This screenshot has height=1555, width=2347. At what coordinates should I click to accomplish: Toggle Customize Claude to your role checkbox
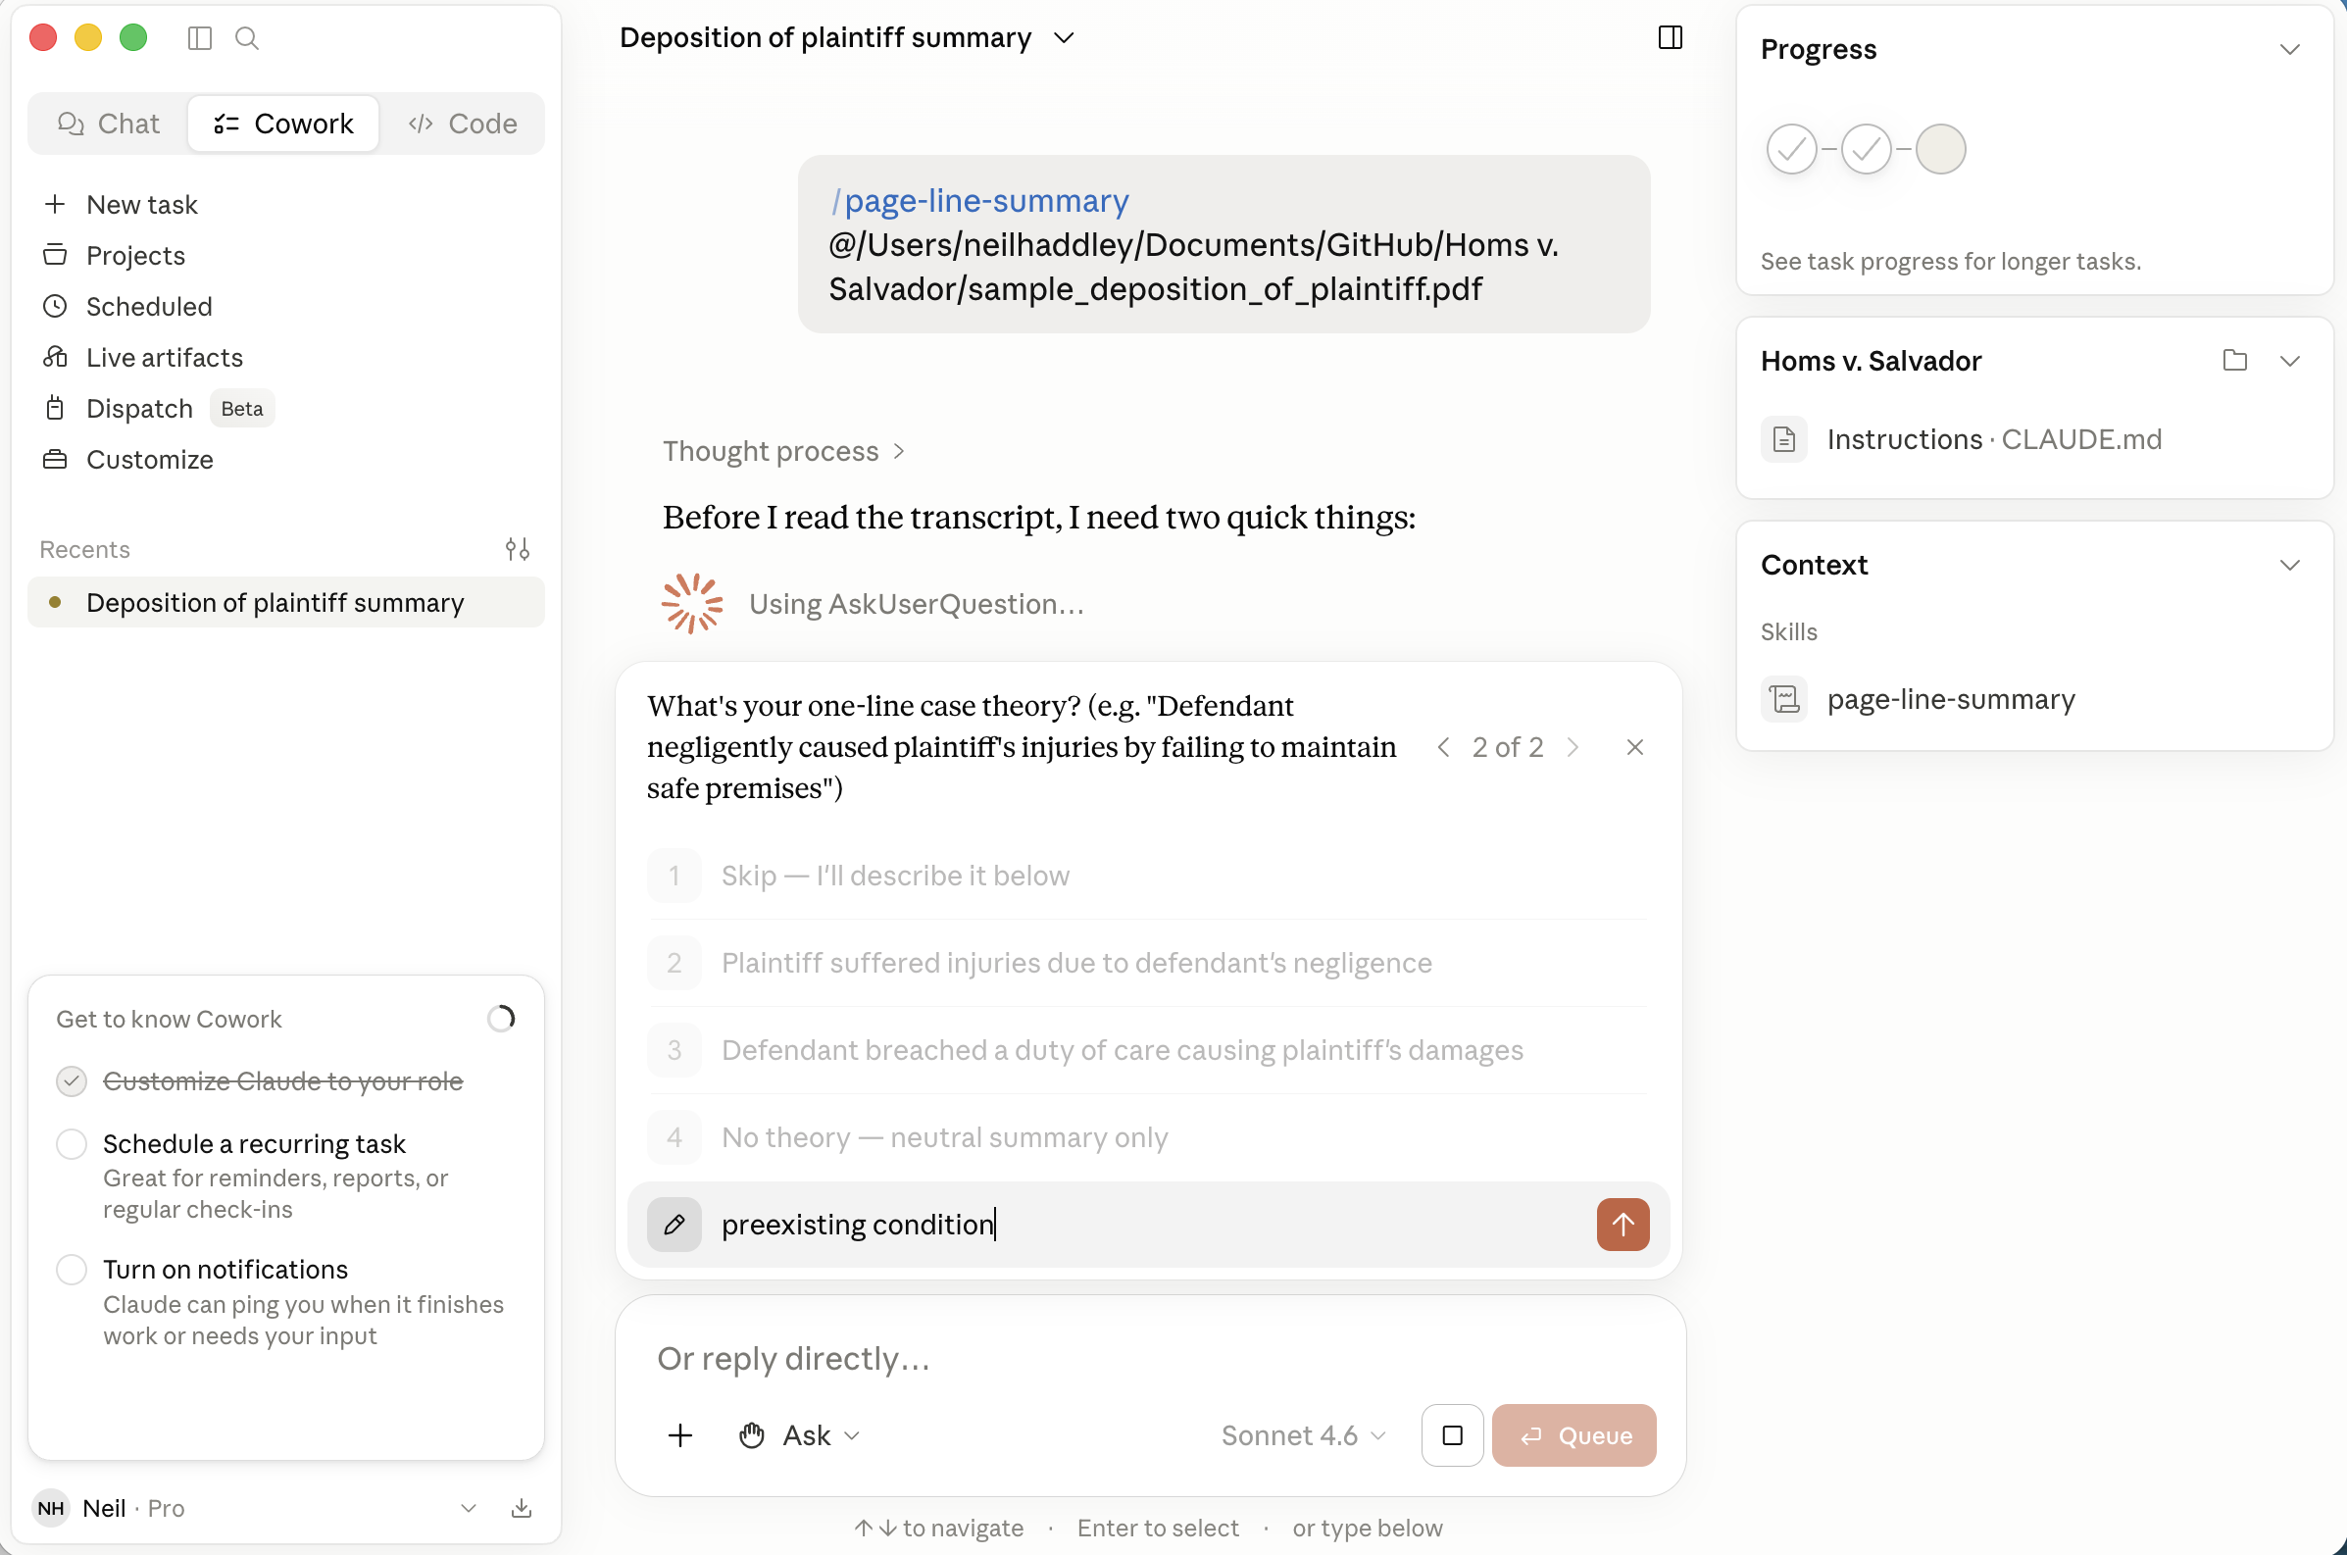pyautogui.click(x=72, y=1081)
